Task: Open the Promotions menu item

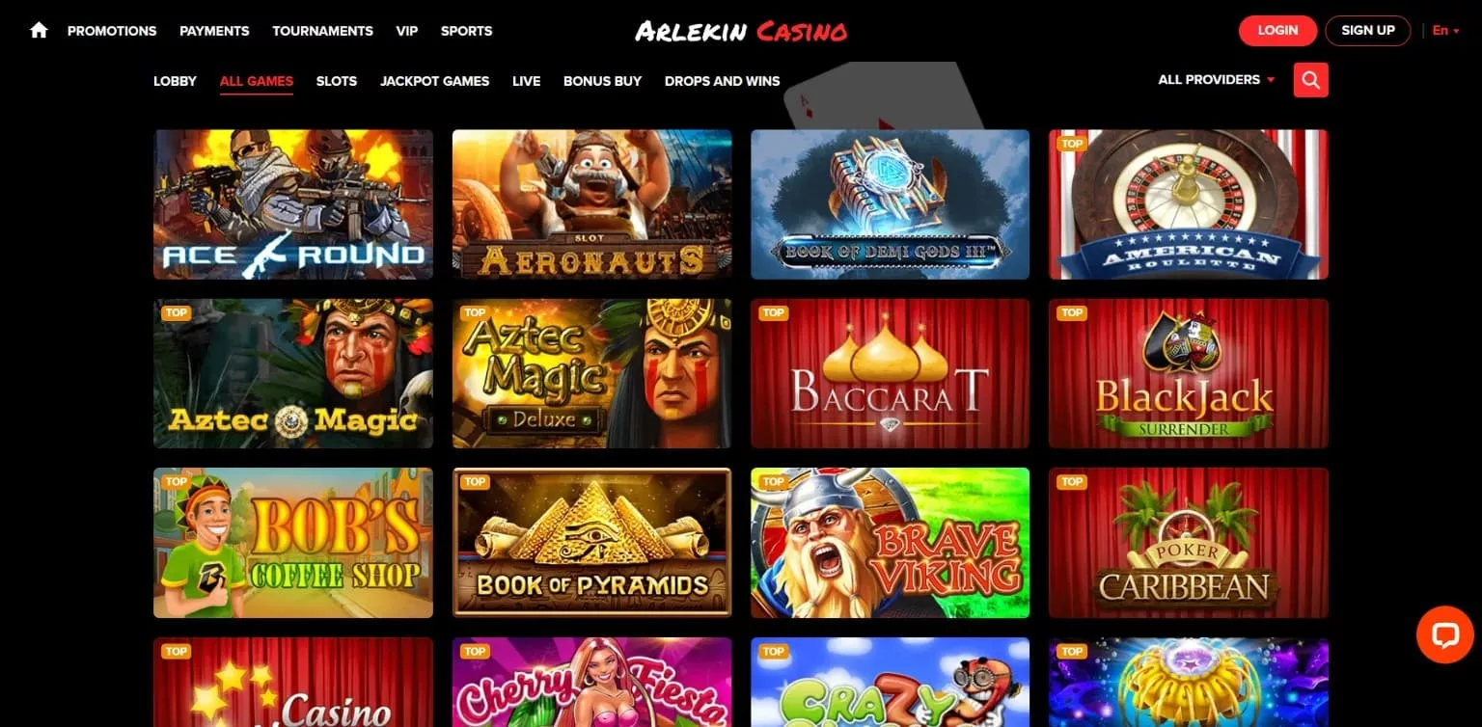Action: coord(112,31)
